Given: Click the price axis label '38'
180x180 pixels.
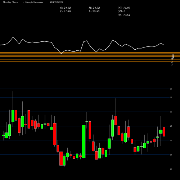Looking at the screenshot, I should click(x=171, y=89).
